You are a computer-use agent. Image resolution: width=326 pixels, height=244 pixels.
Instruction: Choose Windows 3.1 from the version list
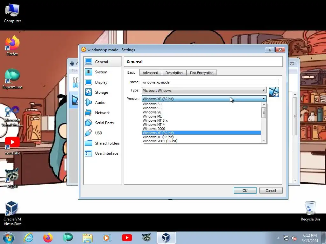point(201,104)
